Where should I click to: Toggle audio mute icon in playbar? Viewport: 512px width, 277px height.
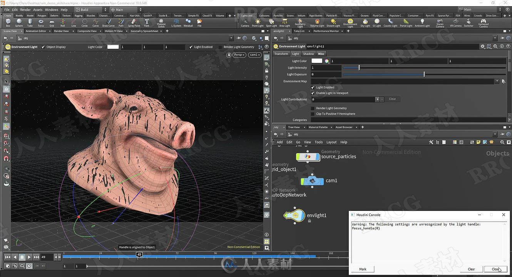point(15,266)
